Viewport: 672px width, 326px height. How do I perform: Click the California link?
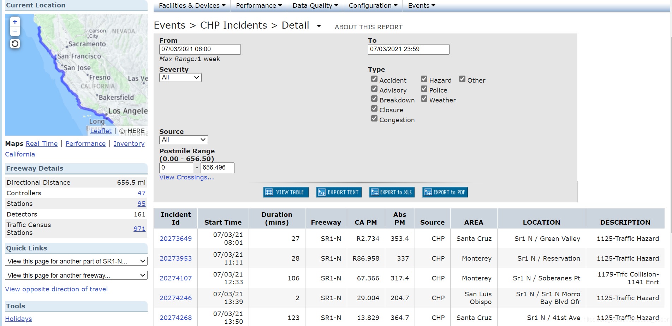[x=20, y=154]
